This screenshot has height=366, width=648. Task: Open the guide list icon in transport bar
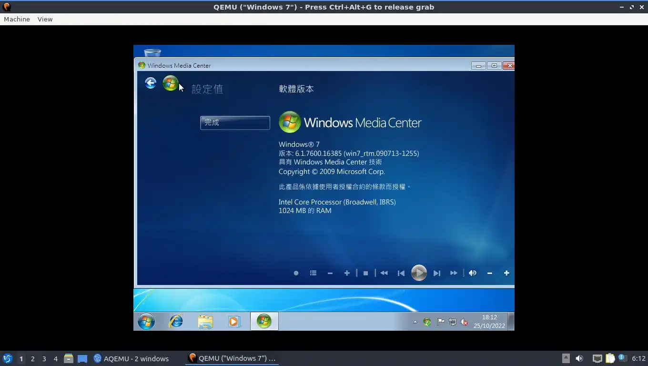point(313,273)
